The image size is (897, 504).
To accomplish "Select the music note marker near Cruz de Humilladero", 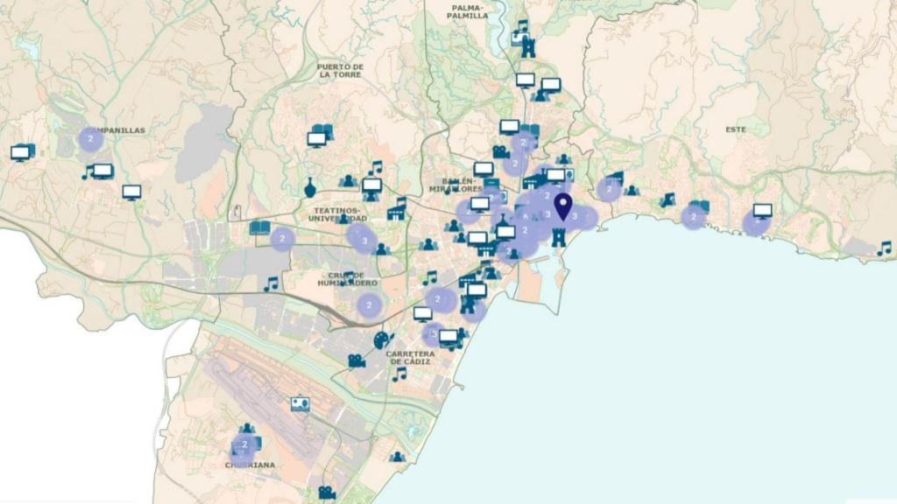I will point(272,283).
